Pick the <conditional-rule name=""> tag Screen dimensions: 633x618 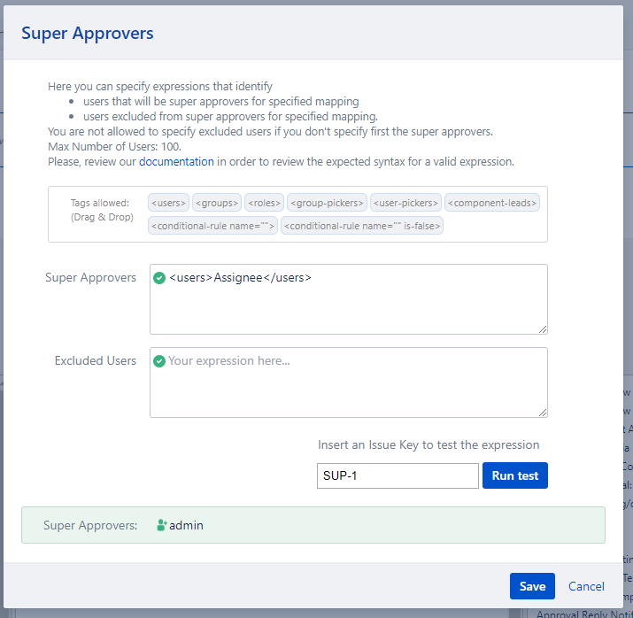213,226
